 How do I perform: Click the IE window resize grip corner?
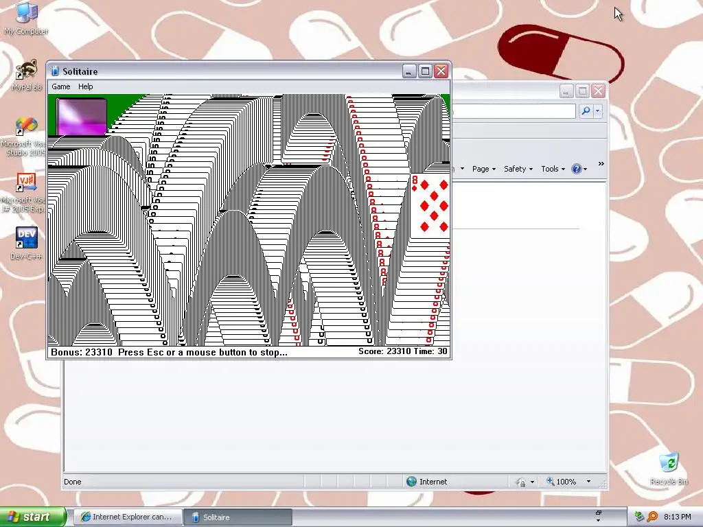(x=603, y=484)
